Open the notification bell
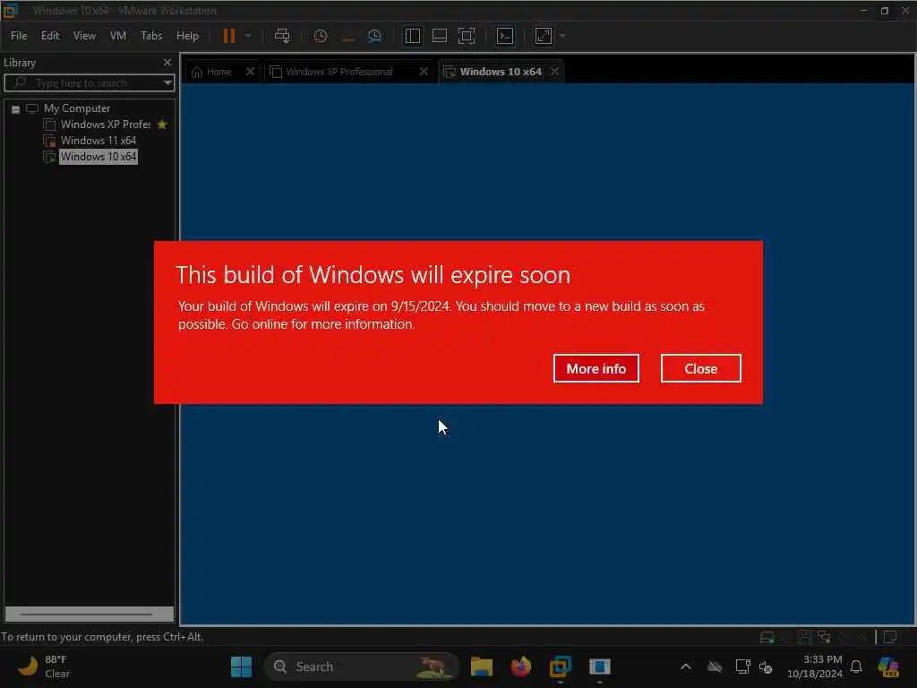The image size is (917, 688). click(x=856, y=666)
